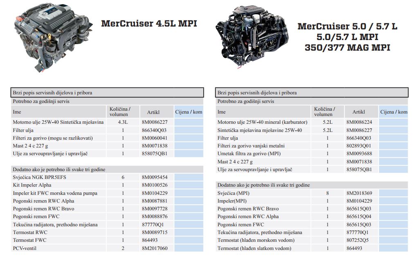Screen dimensions: 415x261
Task: Click article number '8M0100526'
Action: [155, 185]
